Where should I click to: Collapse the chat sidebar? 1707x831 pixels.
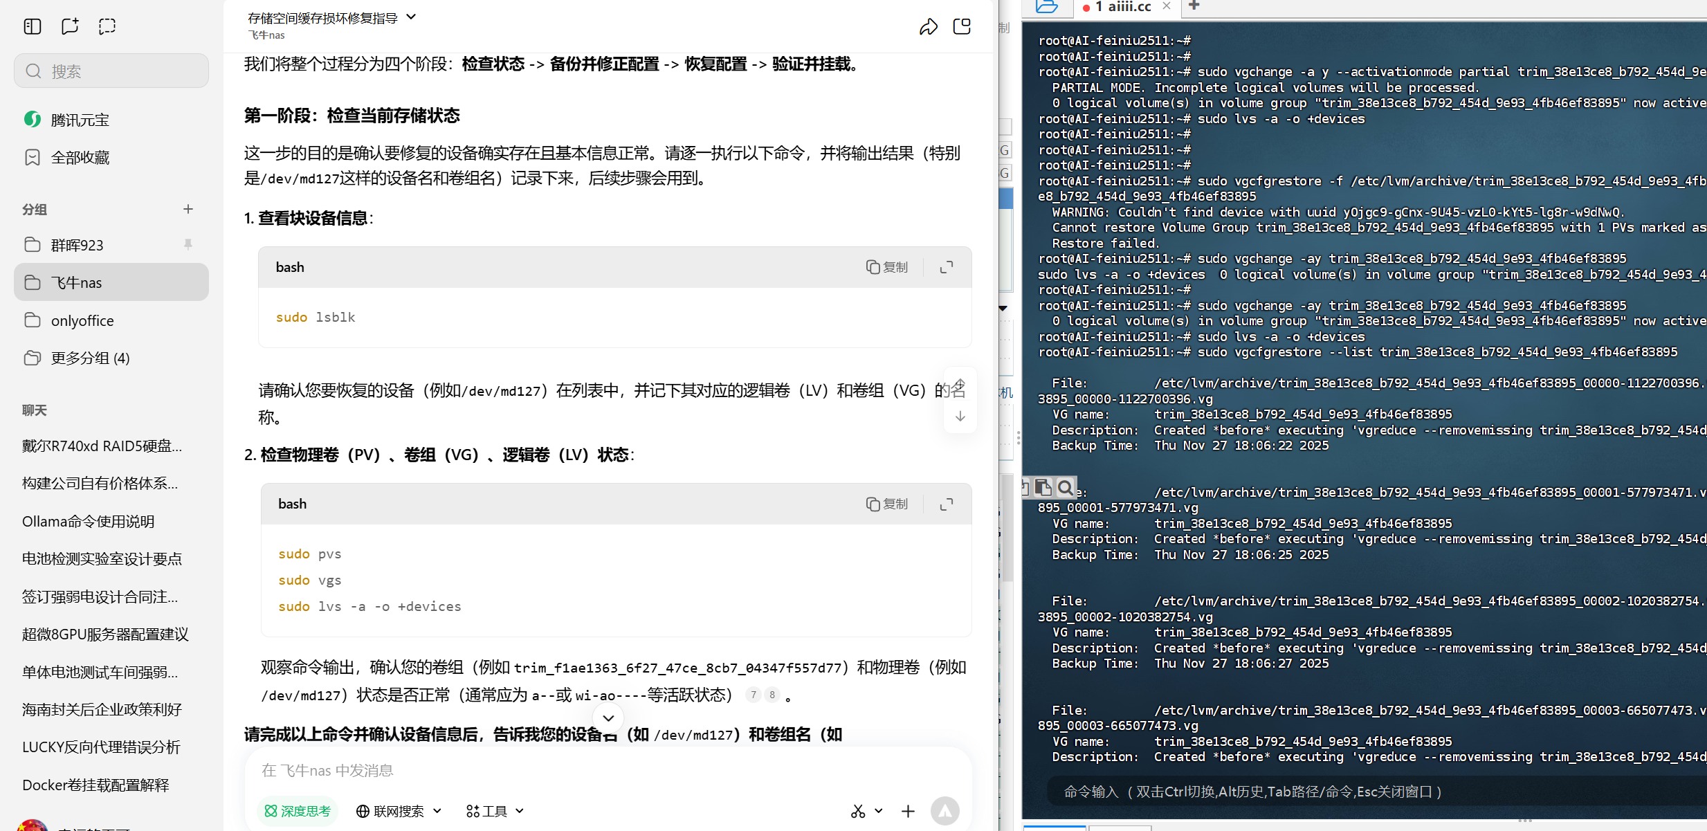pos(32,26)
